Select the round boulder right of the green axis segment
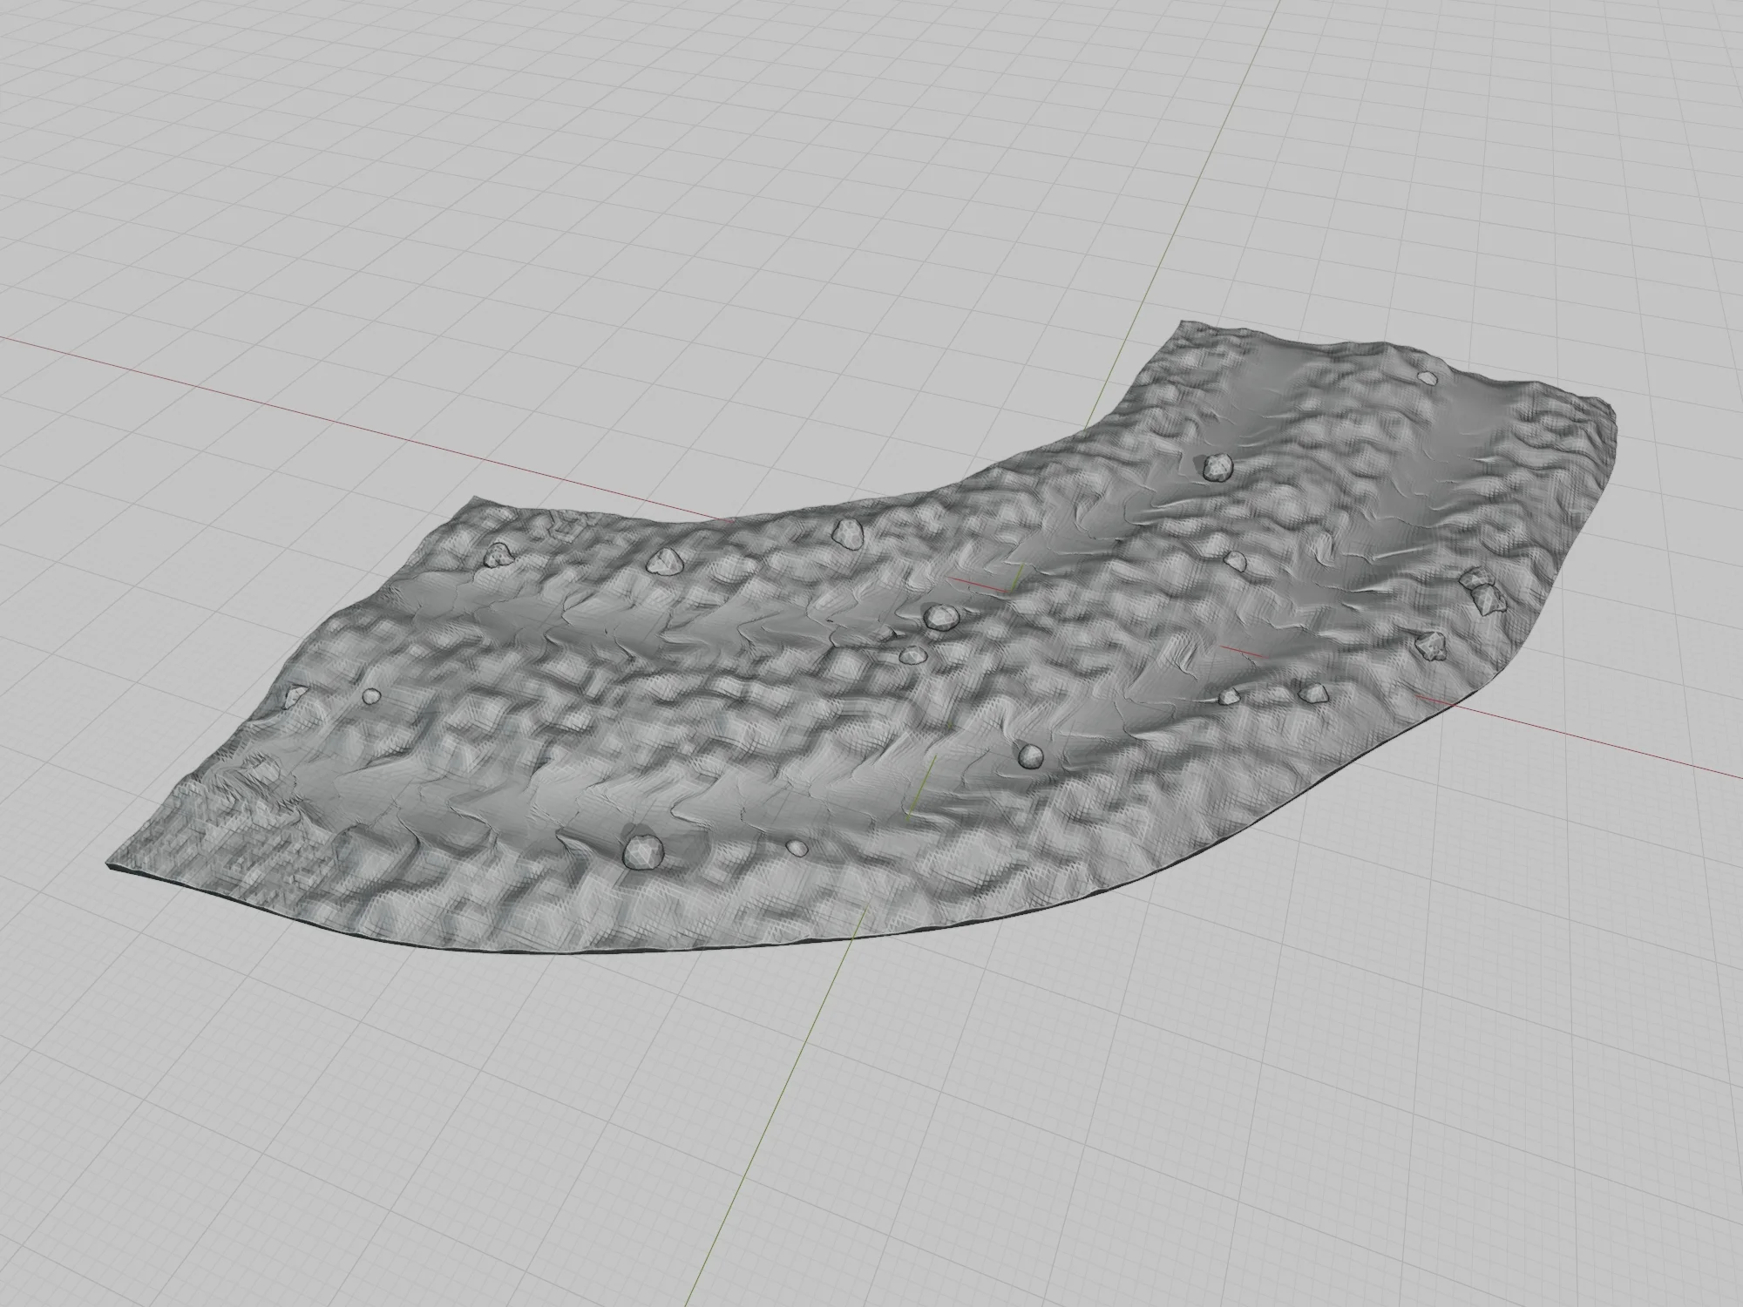This screenshot has width=1743, height=1307. 1031,755
